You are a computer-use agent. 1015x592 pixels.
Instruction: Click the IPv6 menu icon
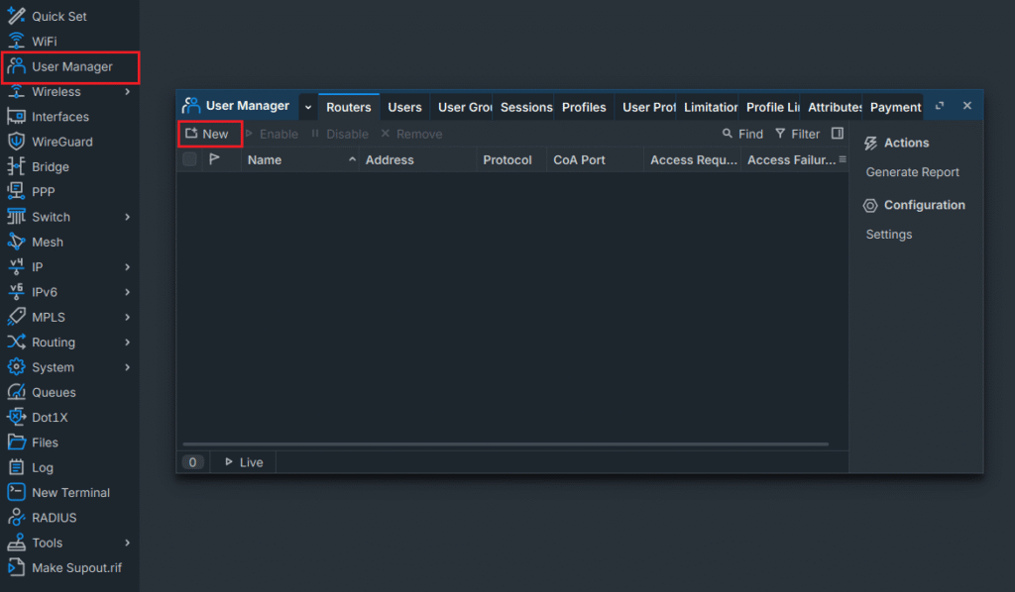tap(16, 292)
